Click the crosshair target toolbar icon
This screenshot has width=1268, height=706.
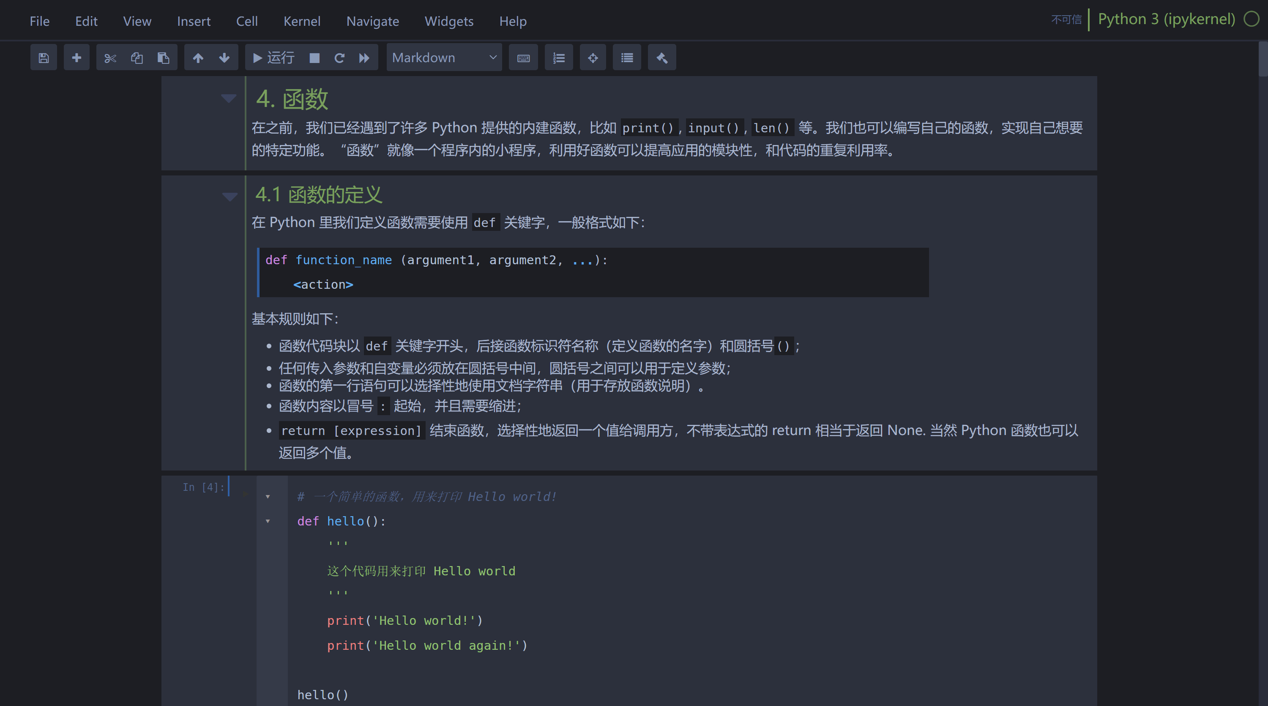[x=593, y=58]
